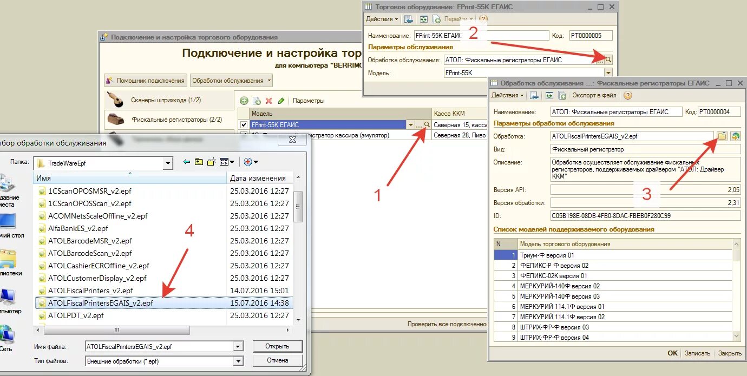
Task: Select the row ШТРИХ-ФР-Ф версия 03
Action: 613,327
